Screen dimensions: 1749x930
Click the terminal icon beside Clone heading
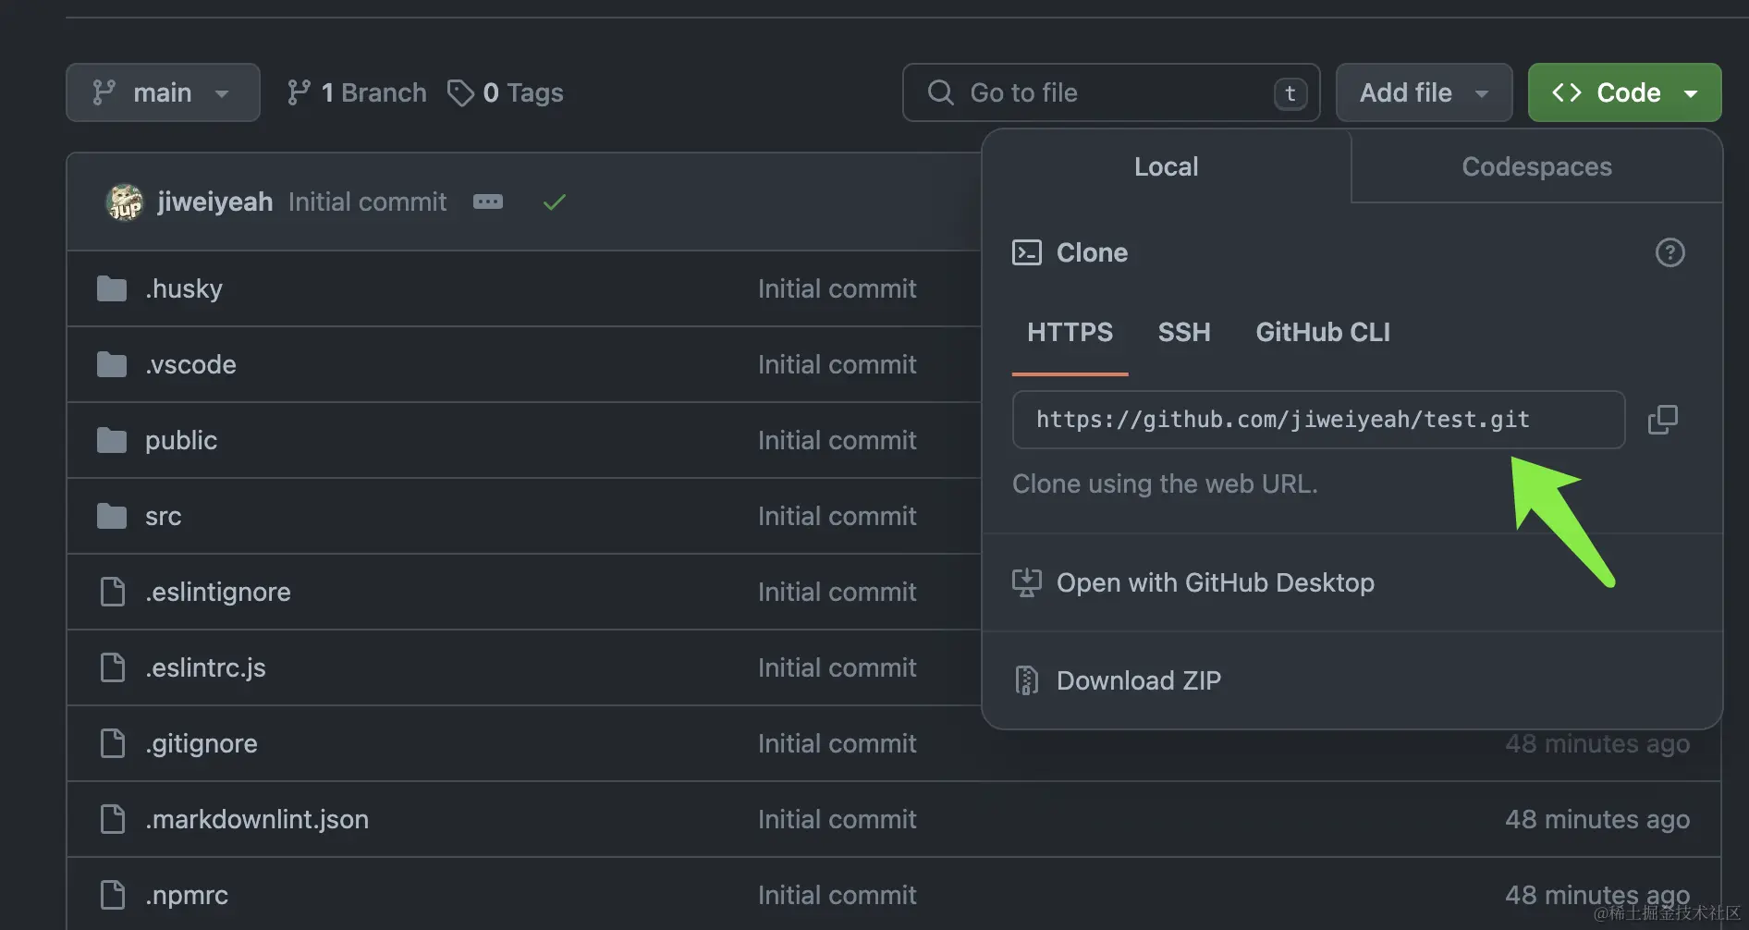pyautogui.click(x=1026, y=252)
